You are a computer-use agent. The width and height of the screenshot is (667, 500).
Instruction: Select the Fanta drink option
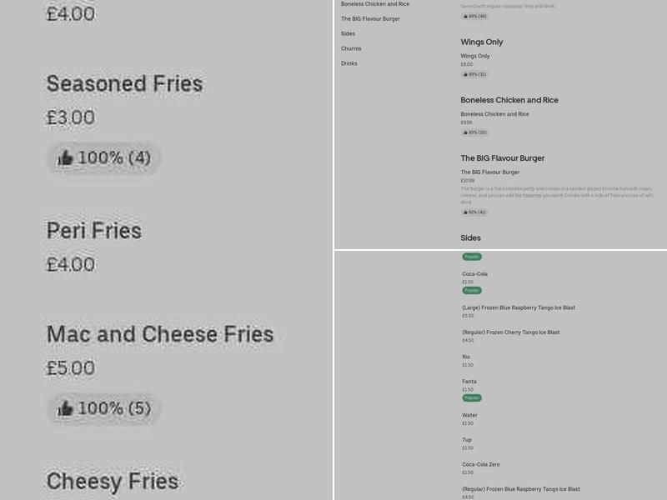click(x=469, y=382)
